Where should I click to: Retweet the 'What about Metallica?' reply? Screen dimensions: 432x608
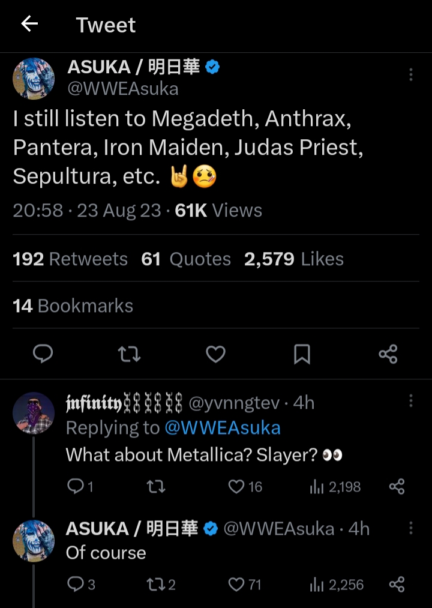pos(156,486)
